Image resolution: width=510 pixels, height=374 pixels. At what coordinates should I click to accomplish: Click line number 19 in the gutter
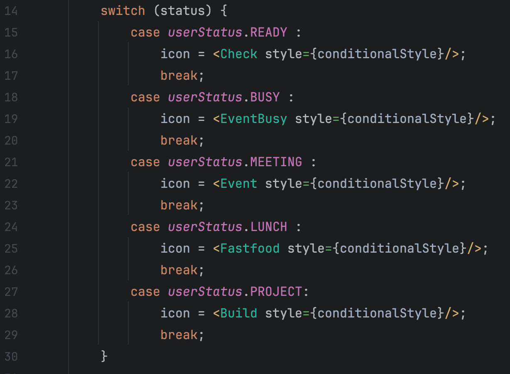click(x=11, y=118)
